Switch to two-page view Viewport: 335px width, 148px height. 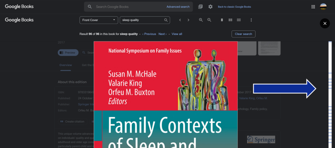pos(230,20)
